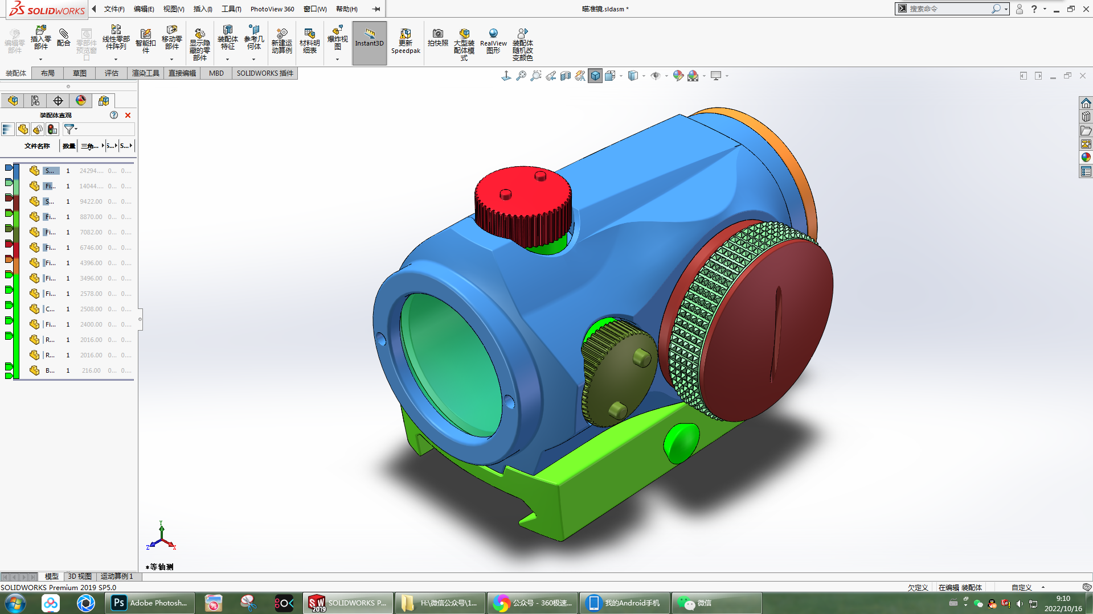Pin the menu bar with pushpin
The width and height of the screenshot is (1093, 614).
[376, 9]
